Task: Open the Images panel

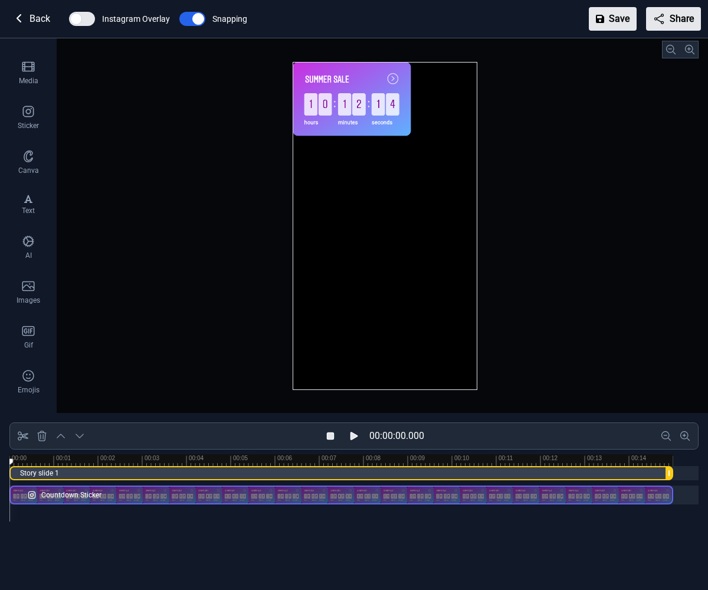Action: click(28, 291)
